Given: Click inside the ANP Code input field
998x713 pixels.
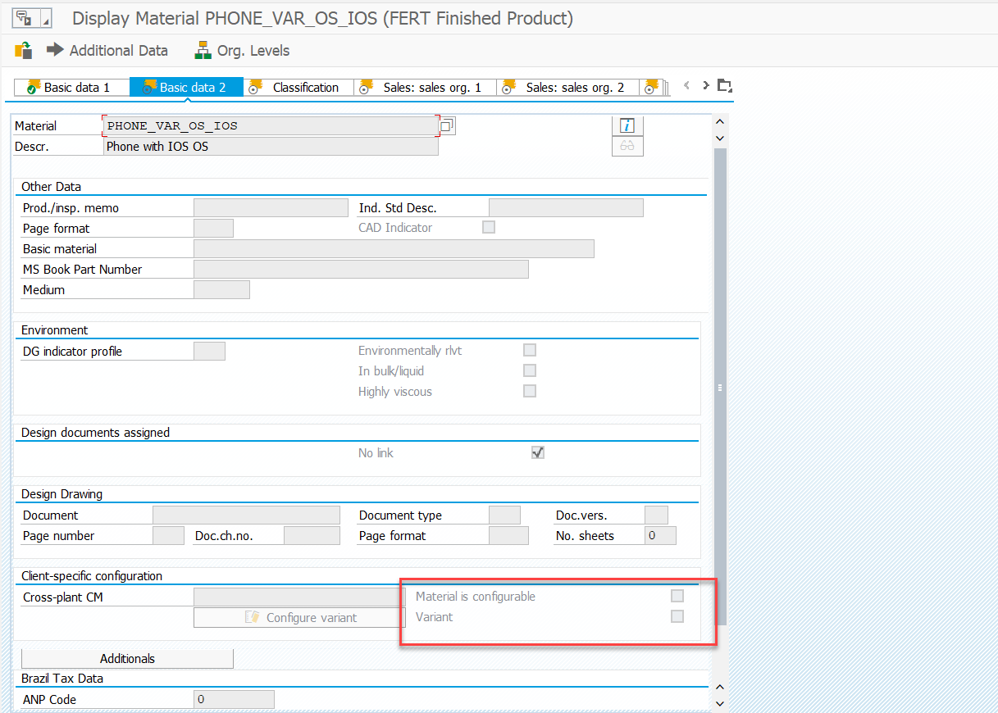Looking at the screenshot, I should click(232, 698).
